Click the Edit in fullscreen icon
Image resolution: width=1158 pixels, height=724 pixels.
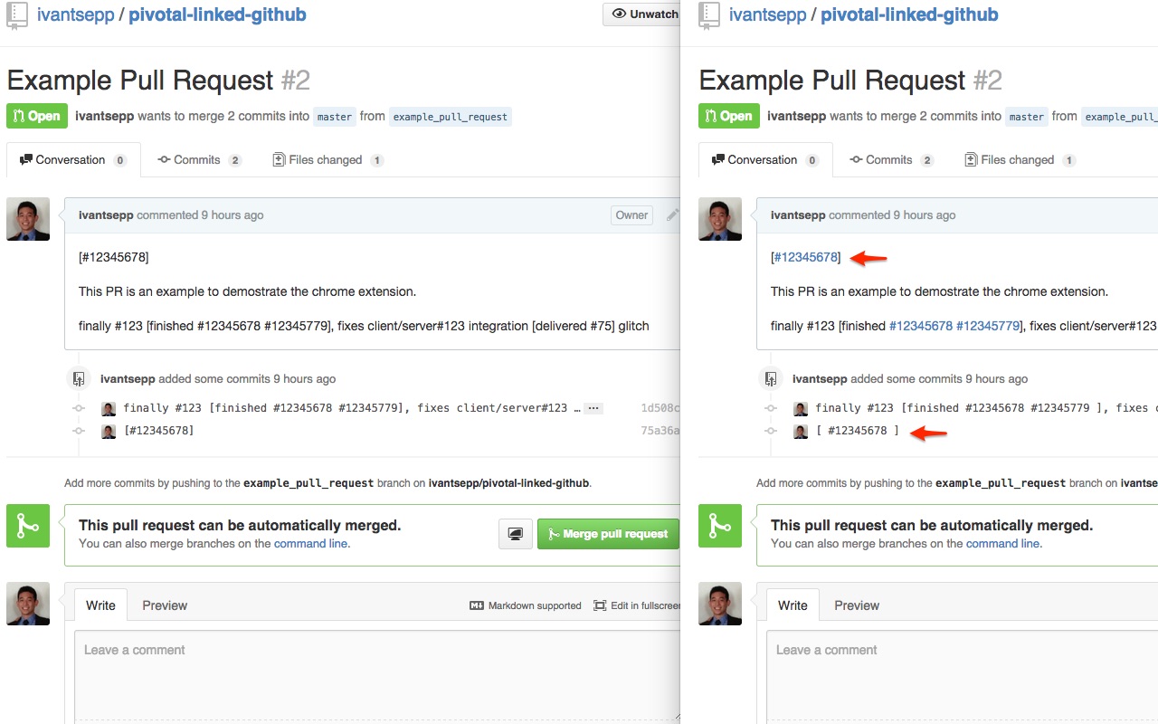(x=598, y=605)
